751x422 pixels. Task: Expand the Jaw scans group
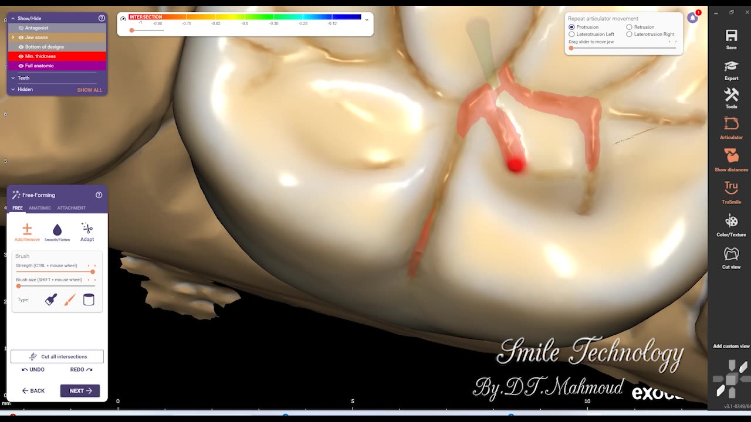tap(13, 37)
